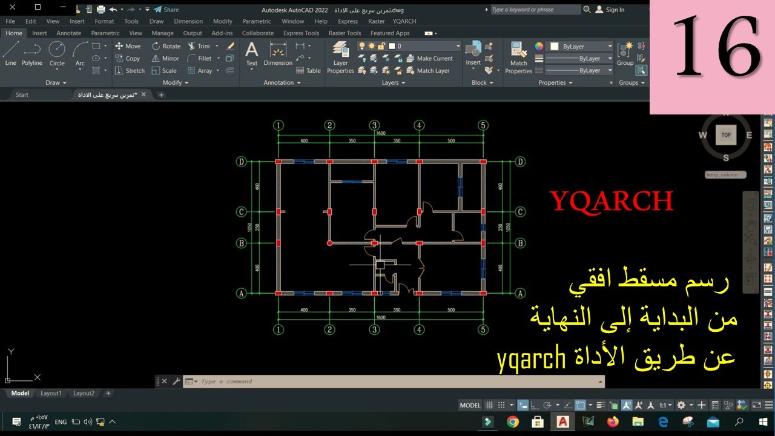Switch to Layout1 tab
The height and width of the screenshot is (436, 775).
(x=51, y=393)
